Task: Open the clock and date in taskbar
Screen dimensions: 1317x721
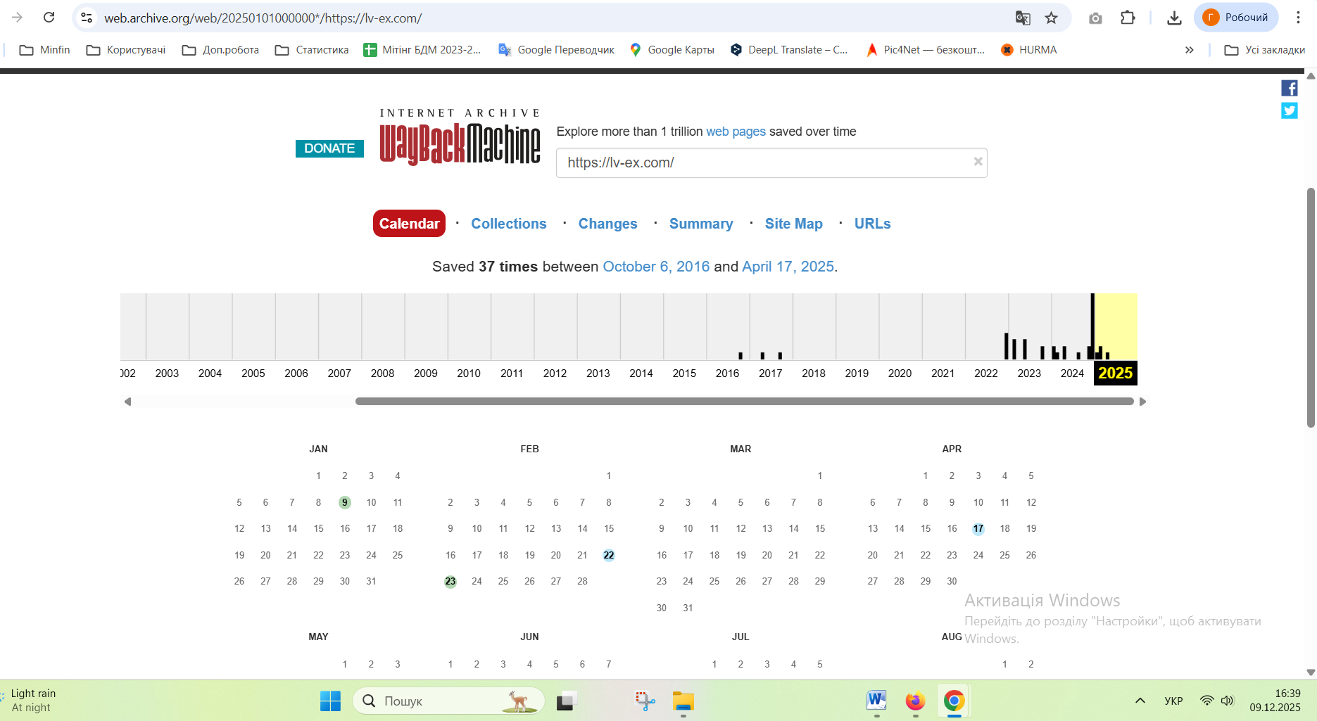Action: pos(1275,701)
